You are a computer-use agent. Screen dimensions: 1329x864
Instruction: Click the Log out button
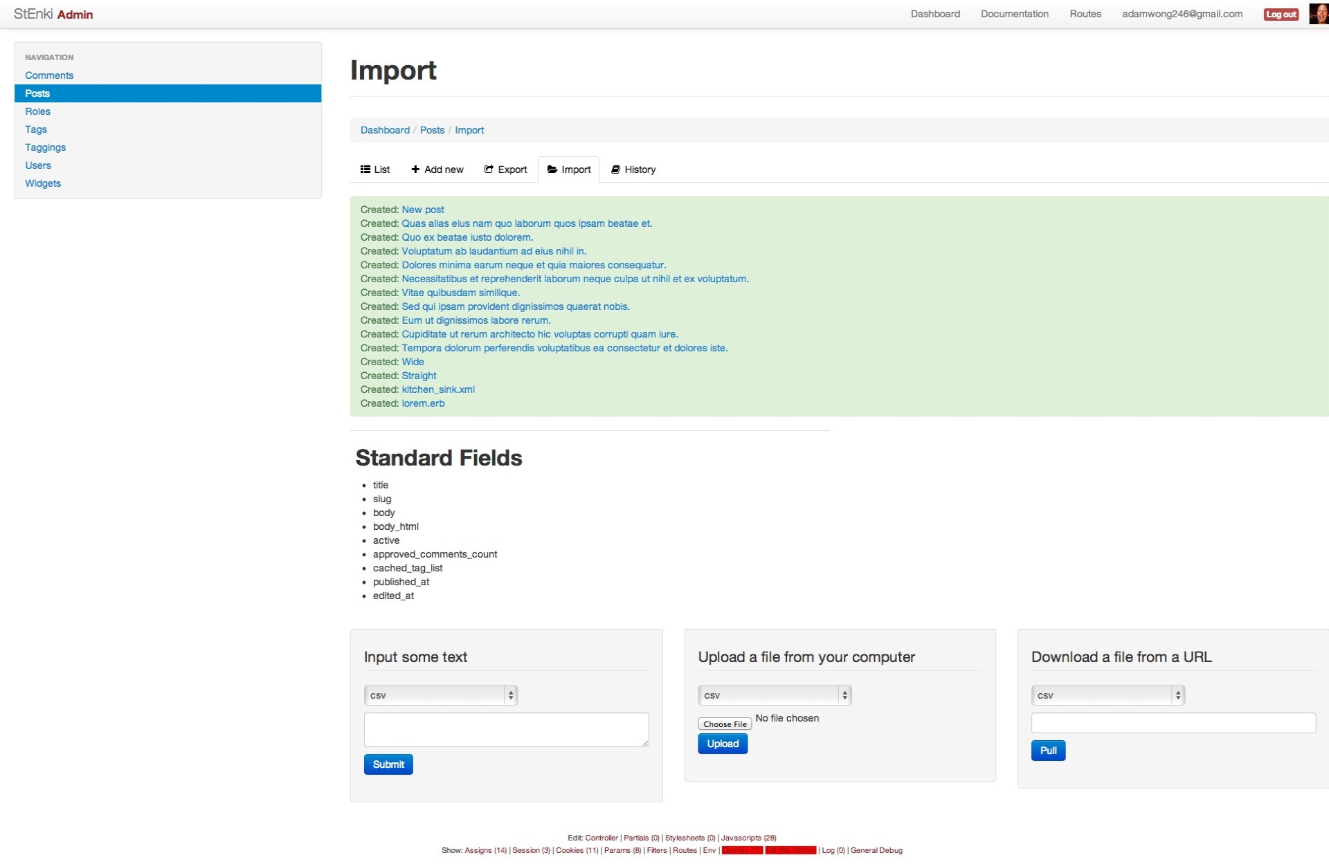click(x=1281, y=15)
